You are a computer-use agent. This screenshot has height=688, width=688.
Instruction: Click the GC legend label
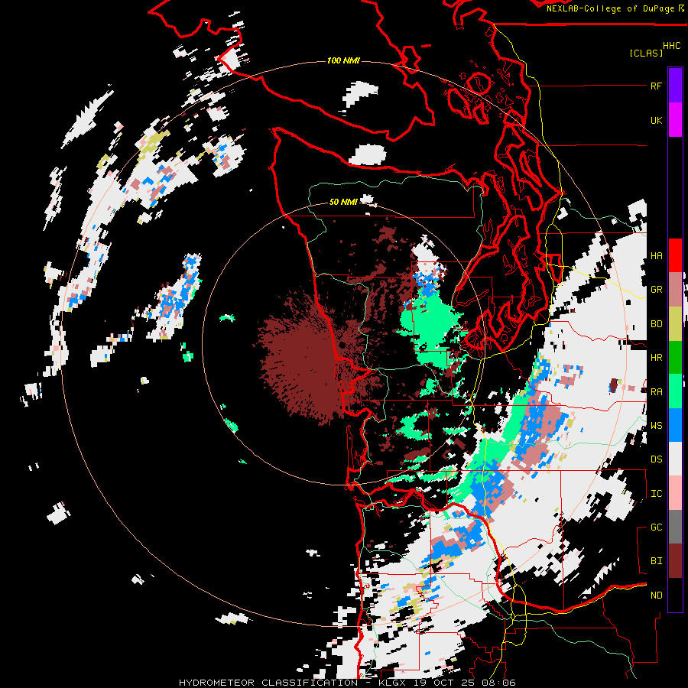coord(656,527)
